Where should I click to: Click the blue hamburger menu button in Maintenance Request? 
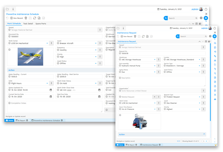click(215, 36)
